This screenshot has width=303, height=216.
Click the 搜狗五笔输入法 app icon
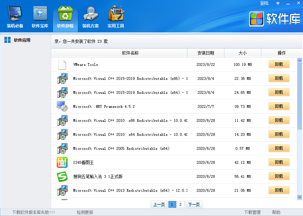(x=62, y=176)
